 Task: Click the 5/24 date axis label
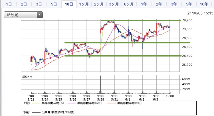[x=45, y=99]
